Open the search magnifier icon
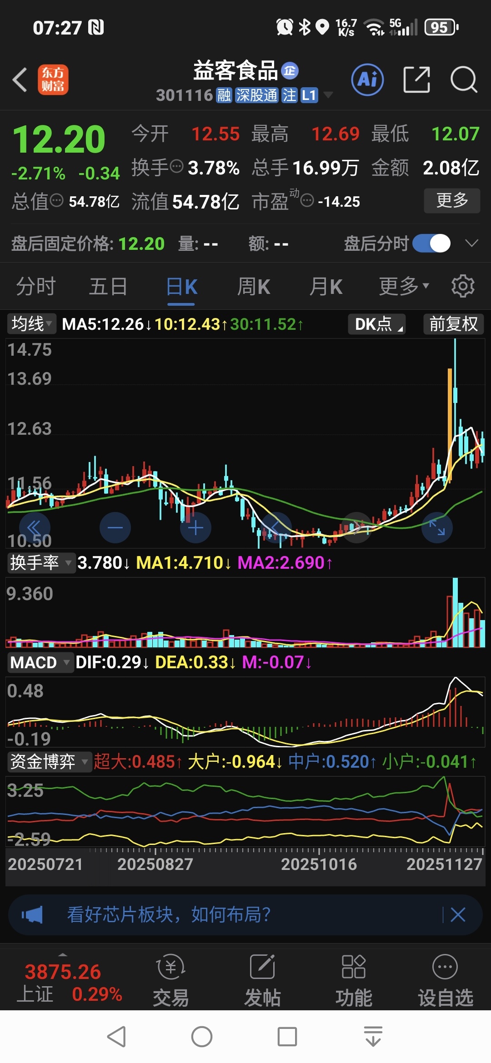The image size is (491, 1063). pos(463,79)
